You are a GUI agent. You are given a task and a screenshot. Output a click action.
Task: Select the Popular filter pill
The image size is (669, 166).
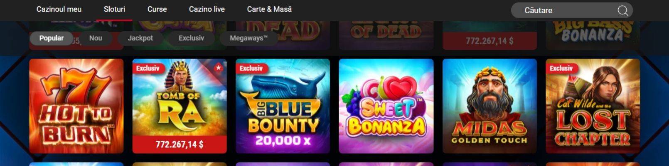(x=52, y=38)
